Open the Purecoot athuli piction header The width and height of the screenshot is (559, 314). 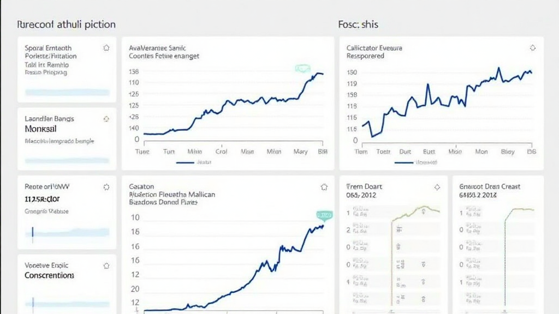point(66,25)
